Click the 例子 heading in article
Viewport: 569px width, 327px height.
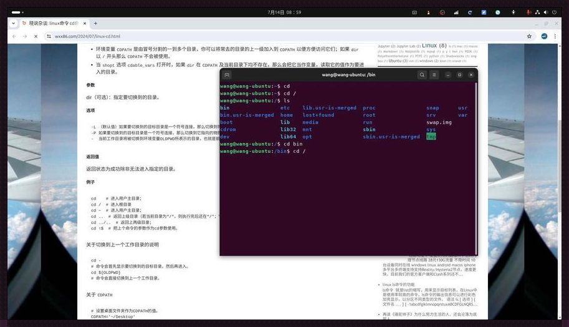(x=90, y=182)
